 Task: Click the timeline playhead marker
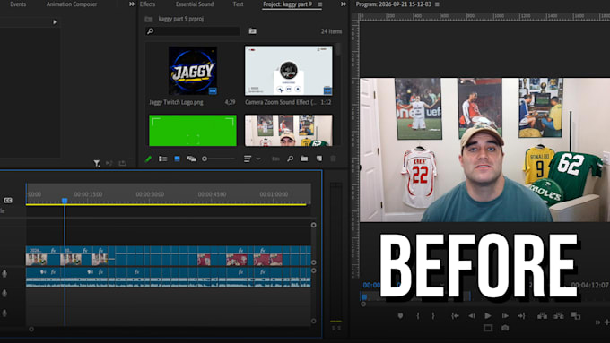point(65,201)
